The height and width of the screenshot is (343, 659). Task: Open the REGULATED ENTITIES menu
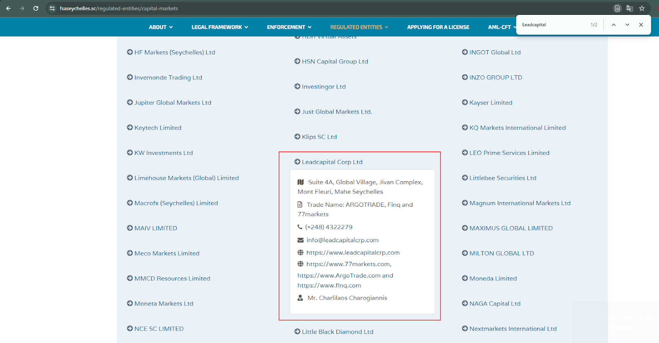pyautogui.click(x=359, y=27)
